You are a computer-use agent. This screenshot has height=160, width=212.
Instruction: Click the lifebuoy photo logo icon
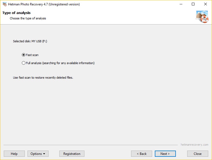(202, 17)
